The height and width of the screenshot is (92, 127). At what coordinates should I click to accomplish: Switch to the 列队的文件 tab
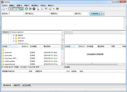7,85
